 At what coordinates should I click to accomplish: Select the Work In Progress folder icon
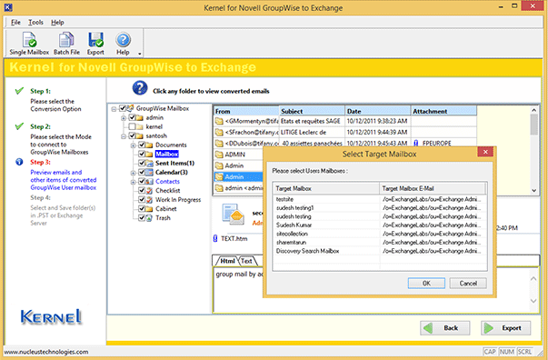coord(149,200)
